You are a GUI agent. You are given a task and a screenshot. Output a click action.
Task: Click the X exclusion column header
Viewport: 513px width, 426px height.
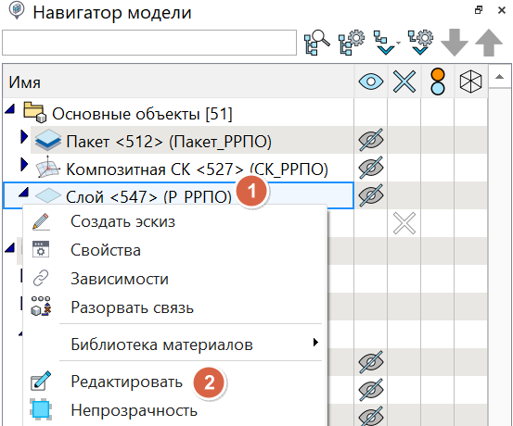(x=404, y=81)
